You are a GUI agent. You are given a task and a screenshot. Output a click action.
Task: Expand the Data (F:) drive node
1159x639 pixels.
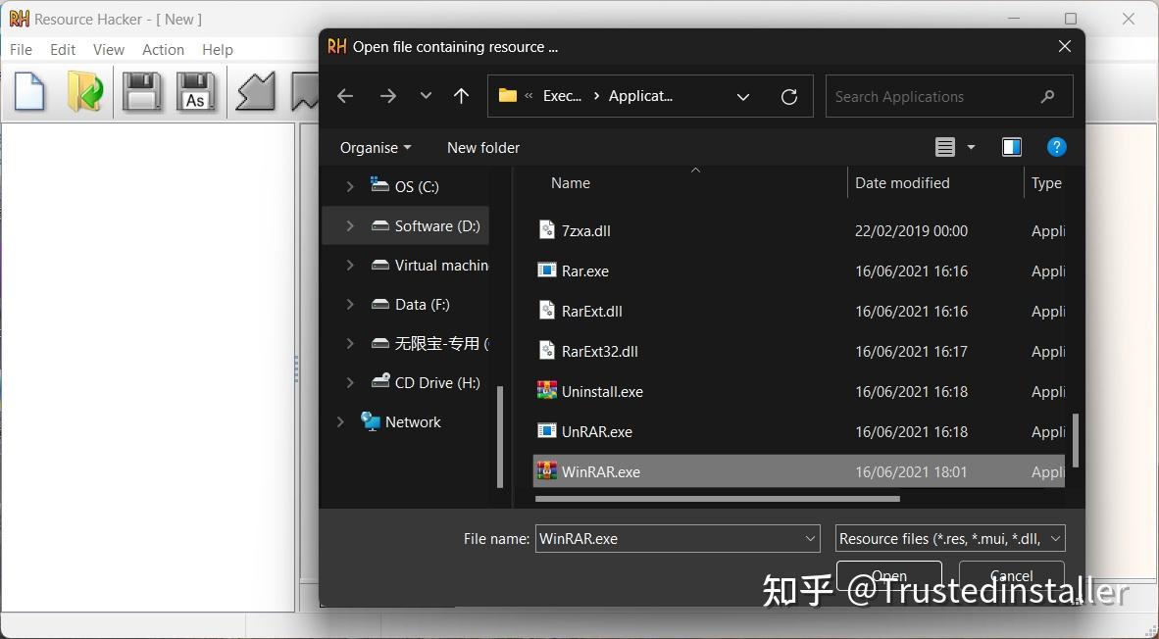(x=350, y=305)
